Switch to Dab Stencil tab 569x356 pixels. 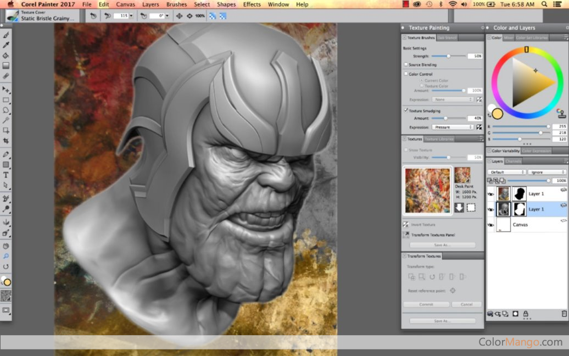point(447,38)
